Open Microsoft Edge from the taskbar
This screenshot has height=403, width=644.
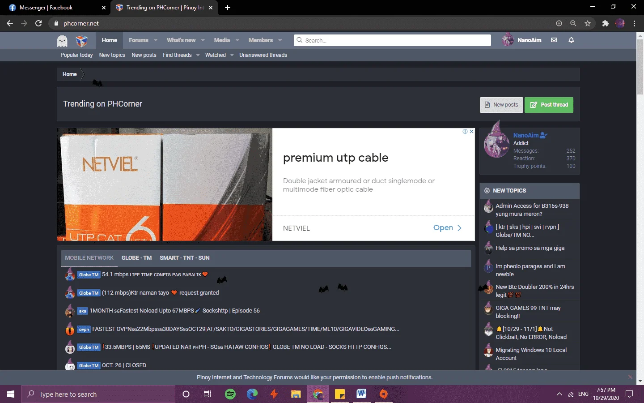pyautogui.click(x=252, y=394)
